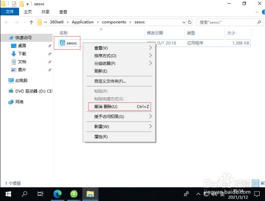Sort by the 修改日期 column header
This screenshot has width=265, height=201.
(x=155, y=33)
